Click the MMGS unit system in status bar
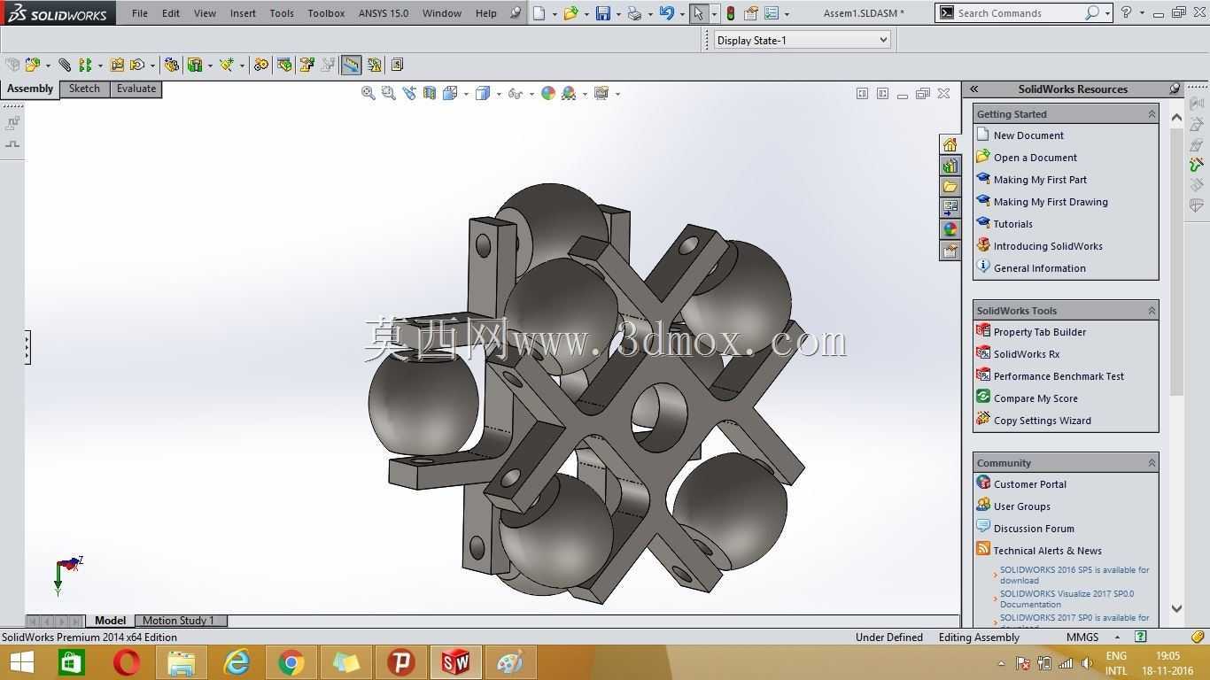This screenshot has width=1210, height=680. click(1082, 637)
